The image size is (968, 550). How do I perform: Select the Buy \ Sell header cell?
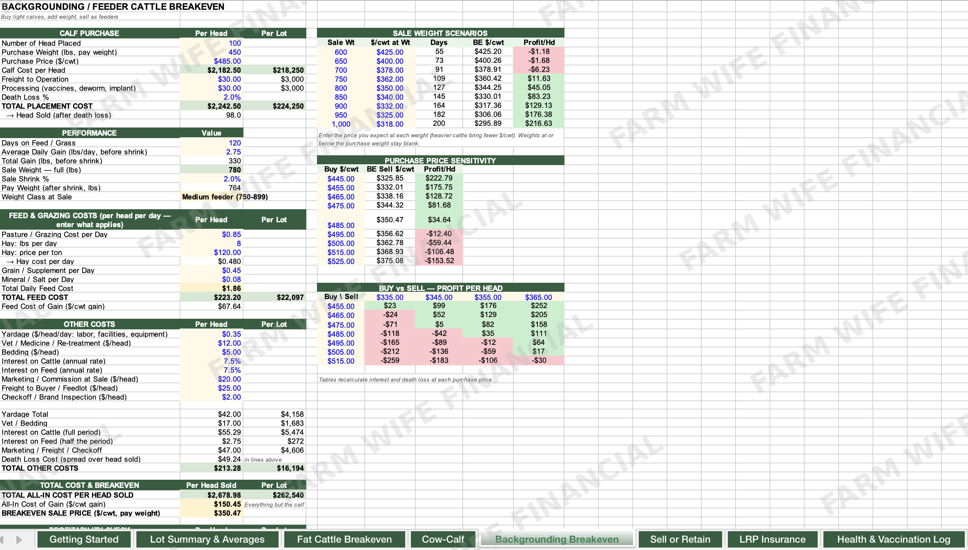click(x=341, y=297)
